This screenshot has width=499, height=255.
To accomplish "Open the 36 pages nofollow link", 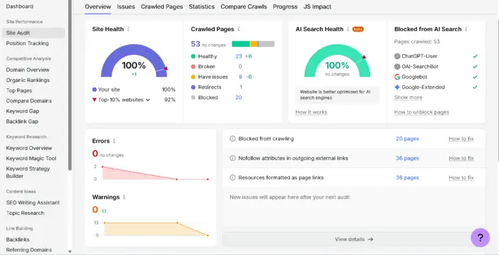I will pyautogui.click(x=407, y=158).
